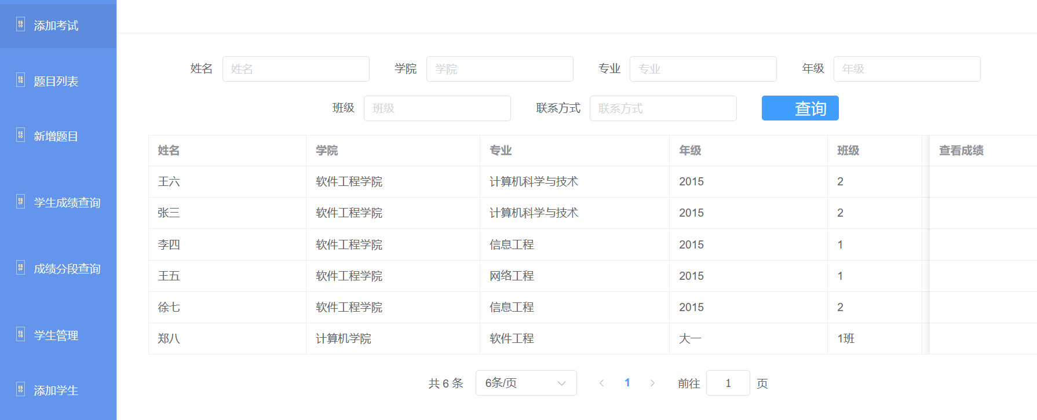
Task: Go to next page arrow
Action: [x=652, y=383]
